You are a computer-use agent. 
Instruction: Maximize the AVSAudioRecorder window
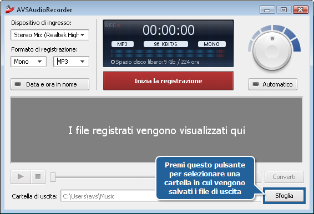click(x=283, y=9)
